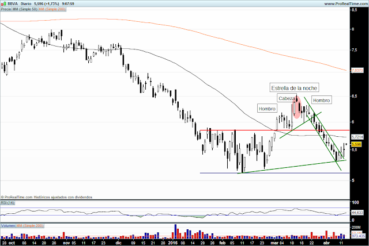Click the nov month label on the date axis
The height and width of the screenshot is (246, 369).
pos(66,243)
